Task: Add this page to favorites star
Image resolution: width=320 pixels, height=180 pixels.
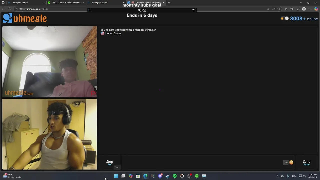Action: (x=279, y=9)
